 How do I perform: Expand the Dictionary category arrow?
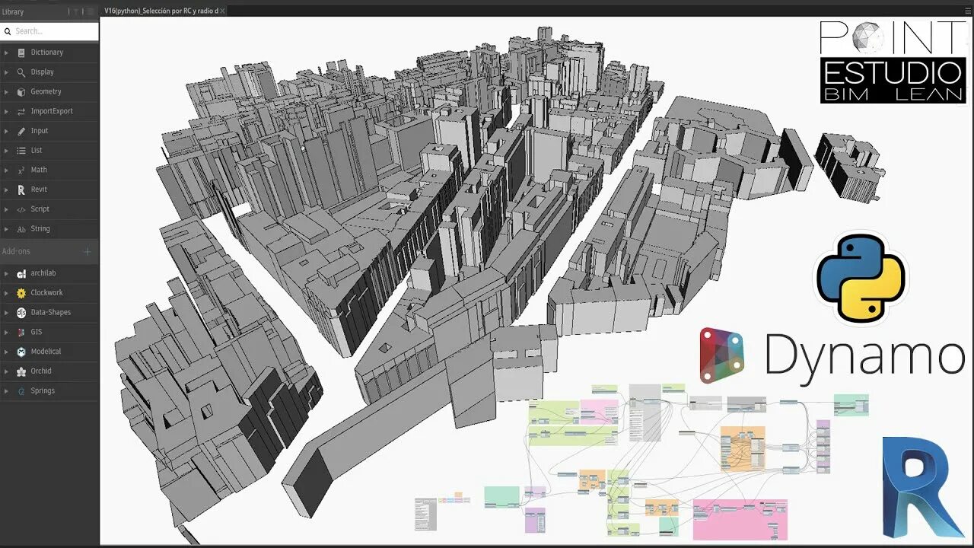pos(6,53)
